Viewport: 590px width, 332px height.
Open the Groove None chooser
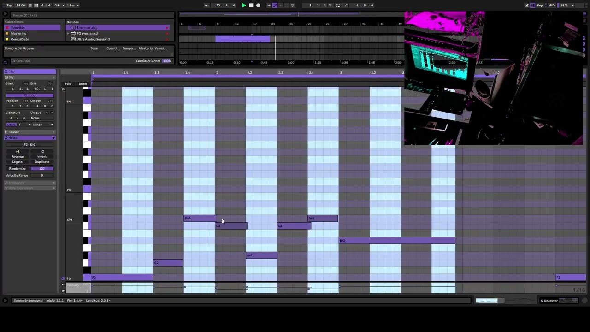pos(42,118)
